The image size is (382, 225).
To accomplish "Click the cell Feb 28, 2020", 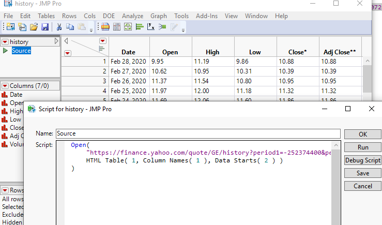I will coord(129,62).
